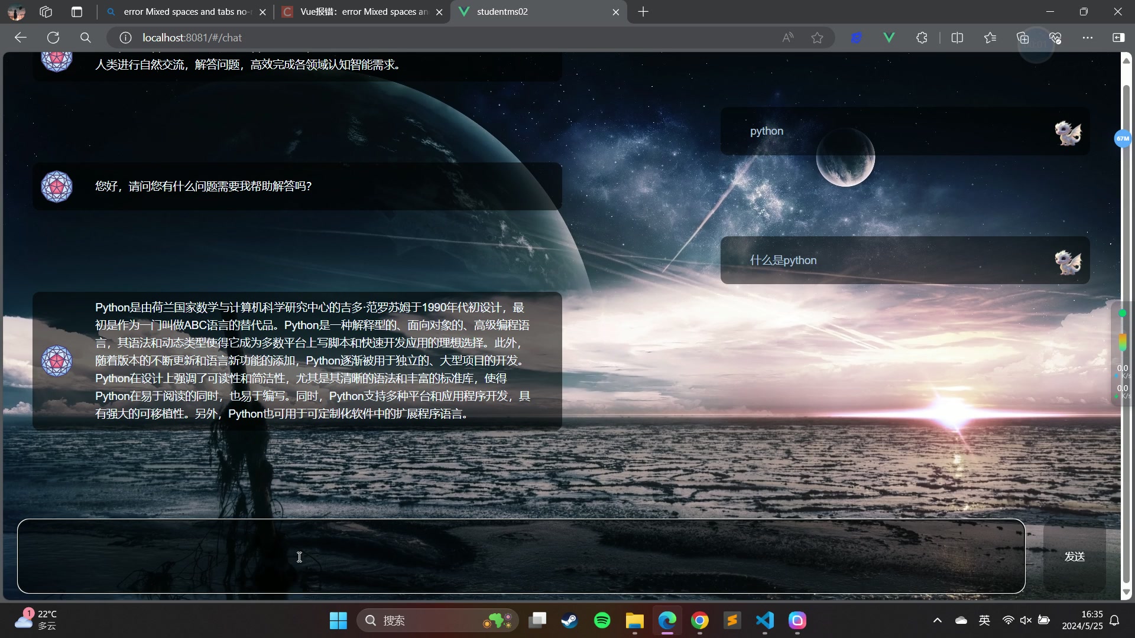Refresh the current page

(x=53, y=38)
